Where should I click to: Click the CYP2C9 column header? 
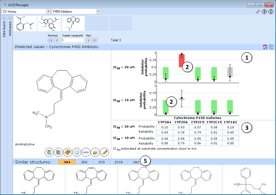coord(198,122)
